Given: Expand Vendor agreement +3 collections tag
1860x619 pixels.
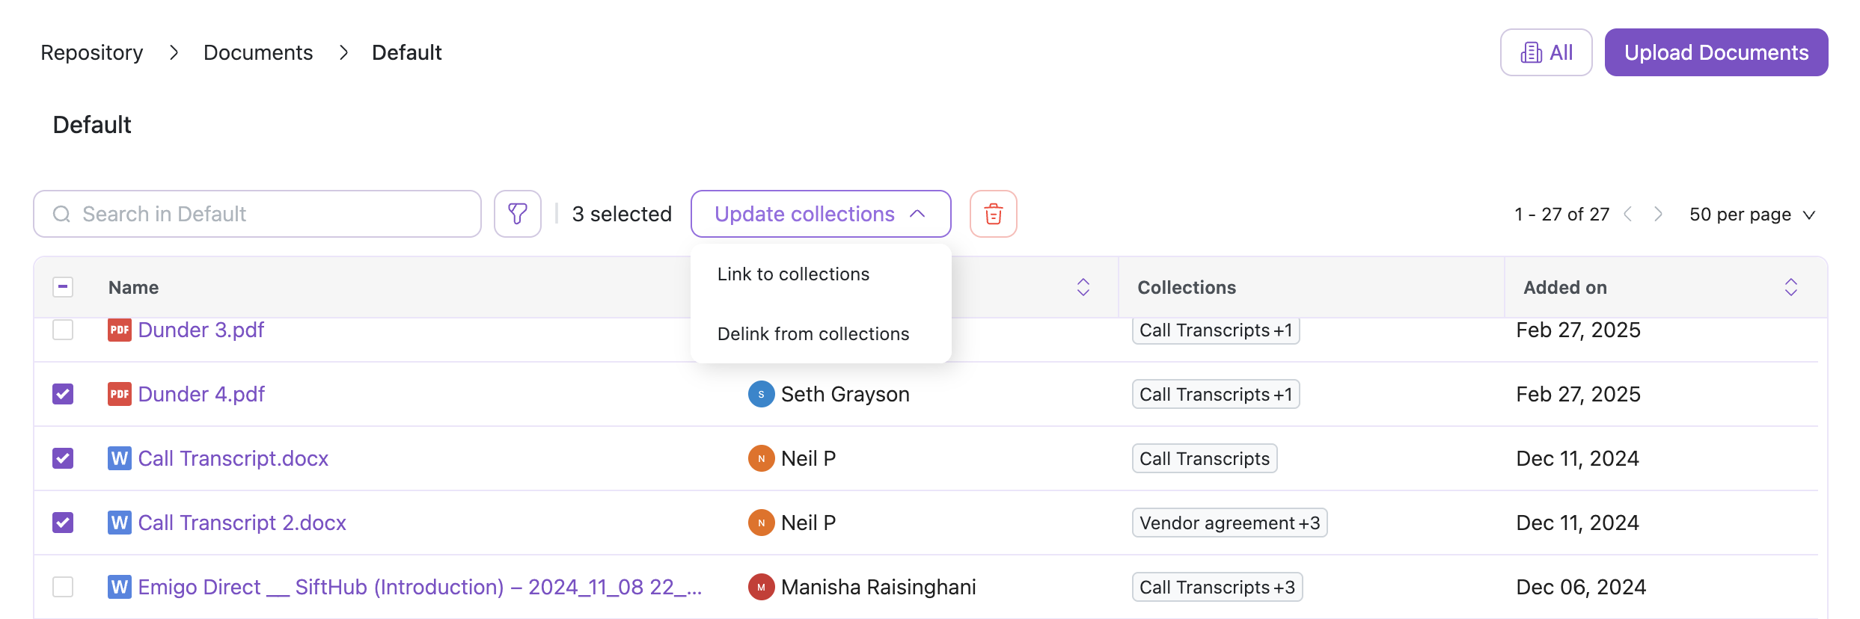Looking at the screenshot, I should [1229, 523].
